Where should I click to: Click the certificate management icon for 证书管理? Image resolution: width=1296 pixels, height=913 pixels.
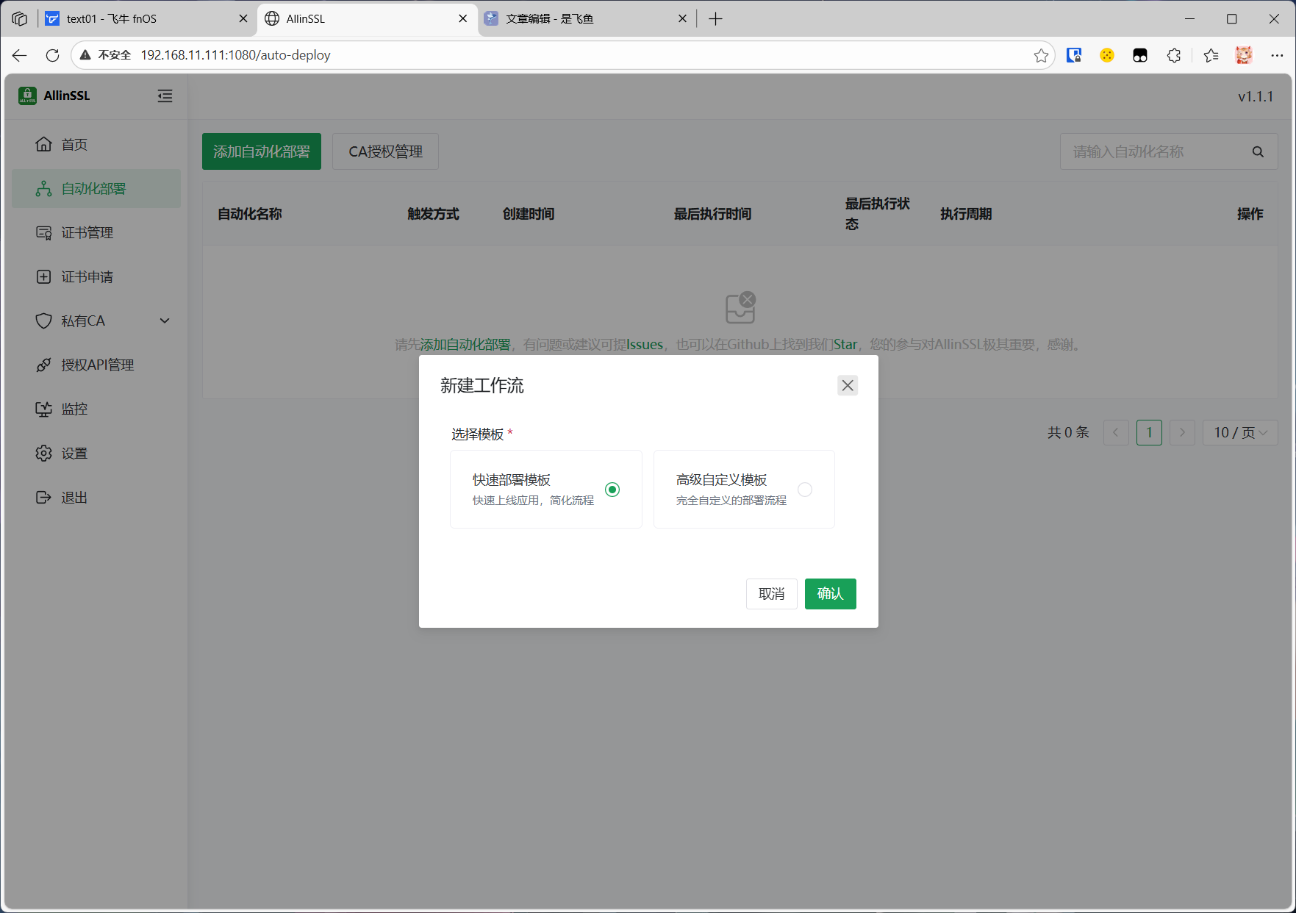44,233
